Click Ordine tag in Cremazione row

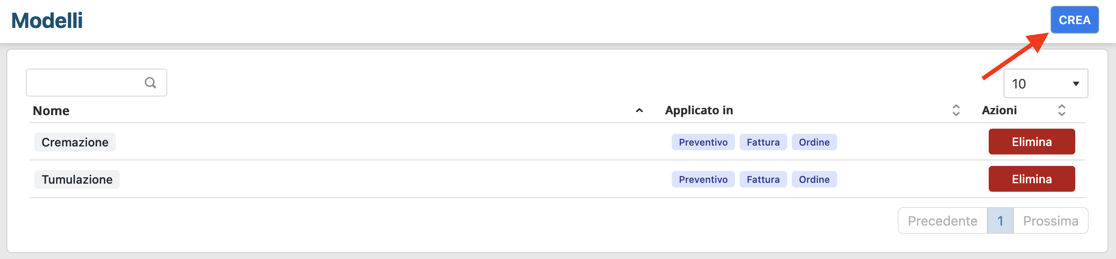pos(813,142)
